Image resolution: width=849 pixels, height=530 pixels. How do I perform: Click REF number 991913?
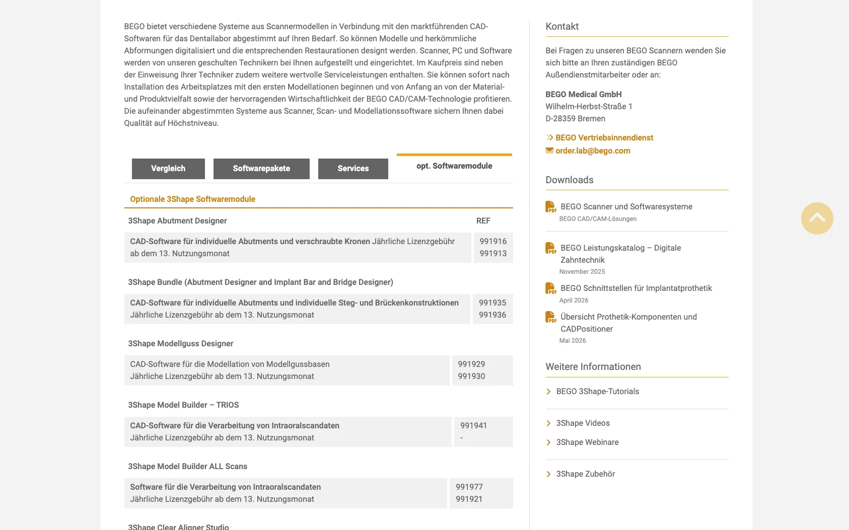click(x=493, y=253)
